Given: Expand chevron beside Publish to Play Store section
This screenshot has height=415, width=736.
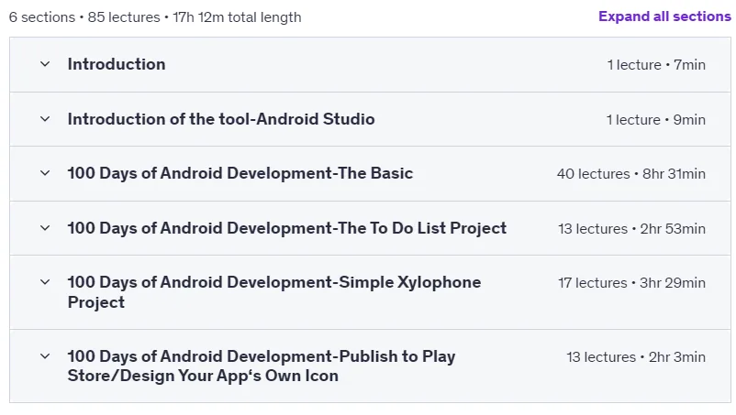Looking at the screenshot, I should [45, 356].
